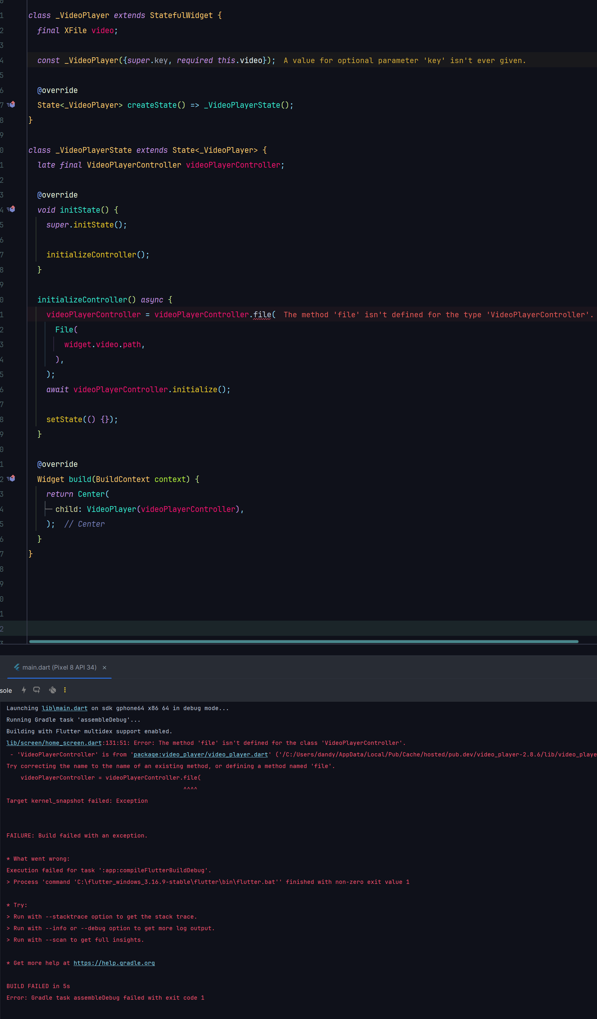Click the override gutter icon beside createState
Viewport: 597px width, 1019px height.
(12, 105)
